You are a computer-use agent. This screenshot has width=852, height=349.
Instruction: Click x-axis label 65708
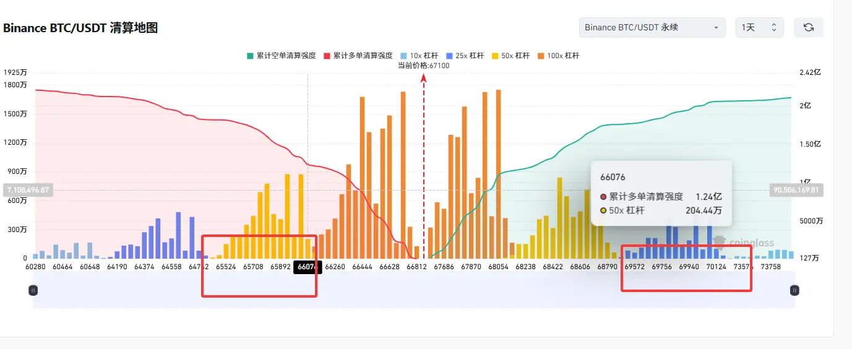coord(253,267)
